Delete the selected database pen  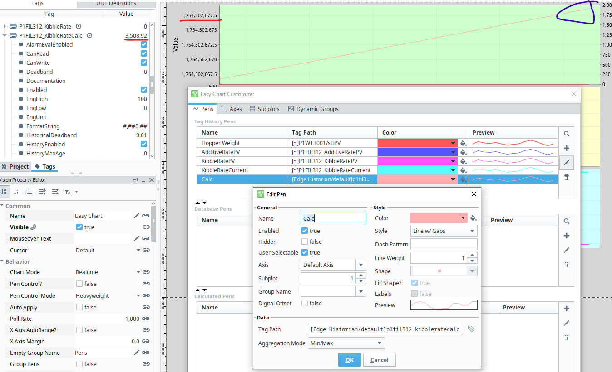(566, 265)
